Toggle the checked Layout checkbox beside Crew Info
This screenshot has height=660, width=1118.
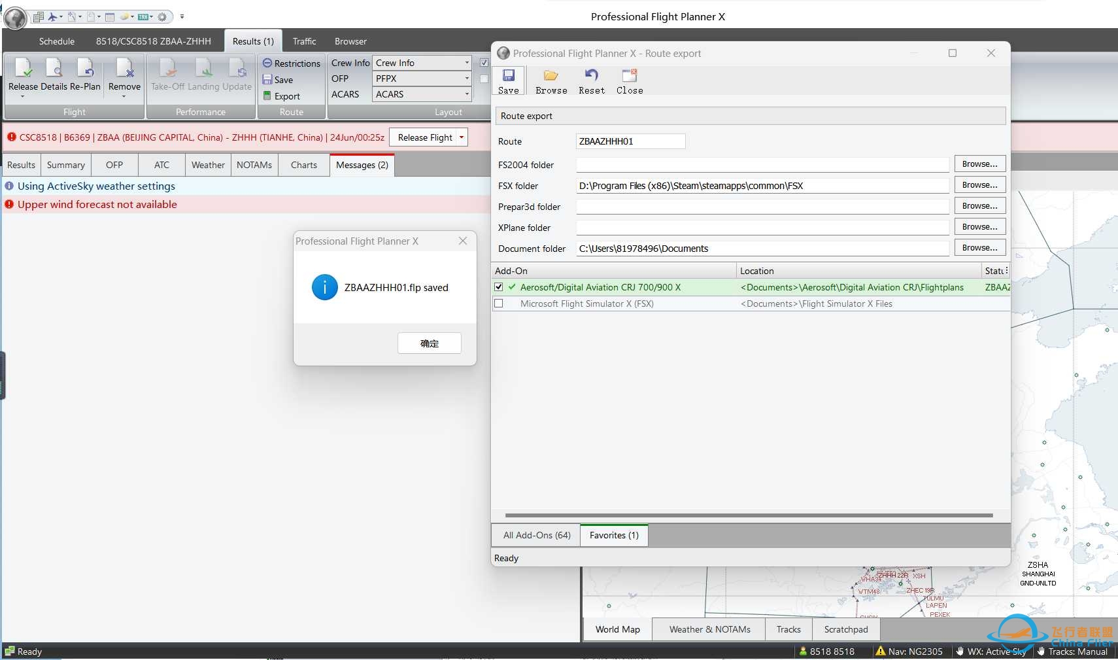click(484, 63)
